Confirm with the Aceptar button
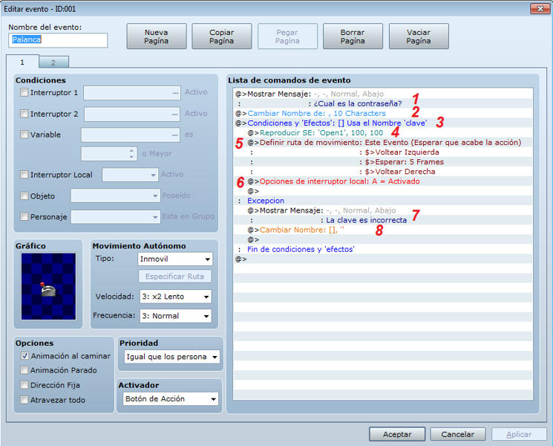Image resolution: width=553 pixels, height=446 pixels. pos(397,434)
